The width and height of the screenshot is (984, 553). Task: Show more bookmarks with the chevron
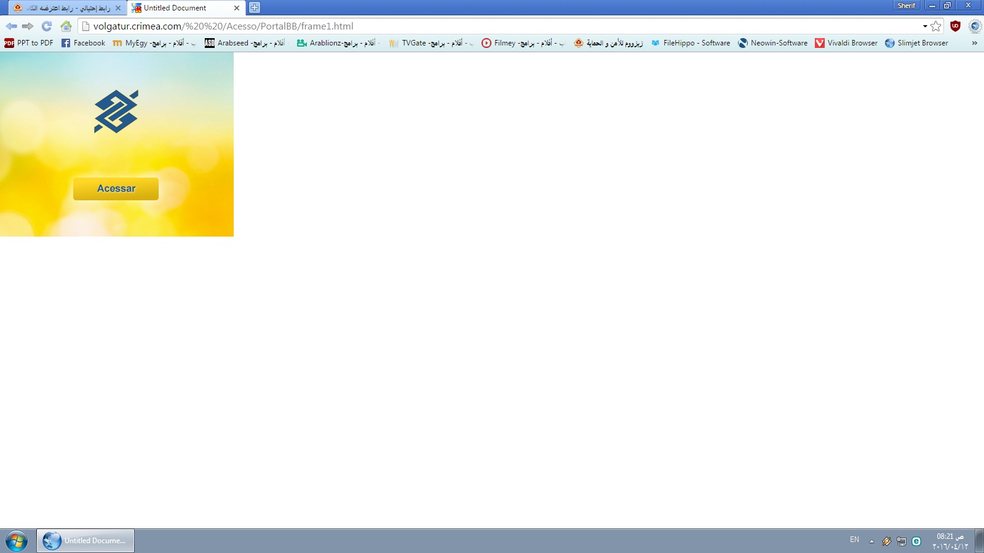click(x=974, y=43)
